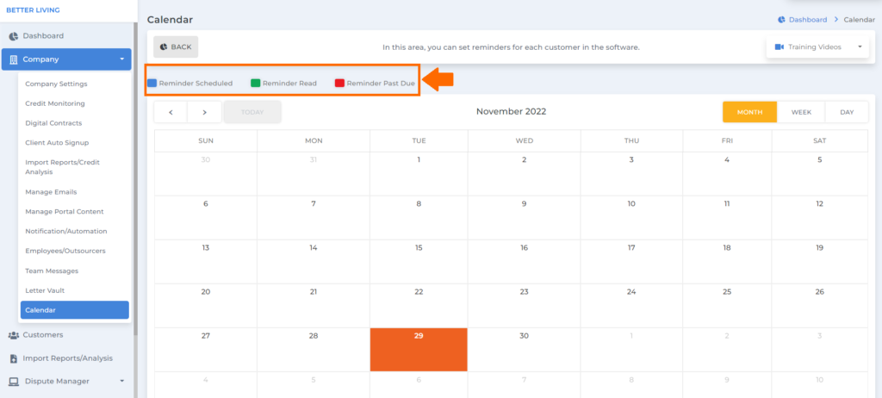The height and width of the screenshot is (398, 882).
Task: Go to previous month arrow
Action: [171, 112]
